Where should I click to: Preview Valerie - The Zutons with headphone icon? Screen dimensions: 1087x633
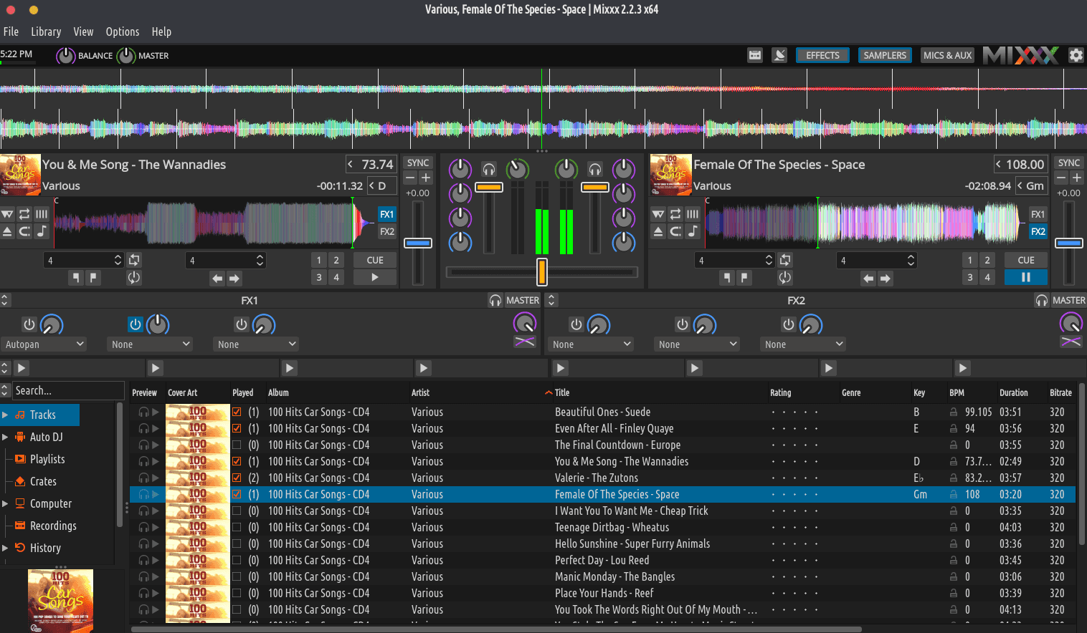coord(143,478)
